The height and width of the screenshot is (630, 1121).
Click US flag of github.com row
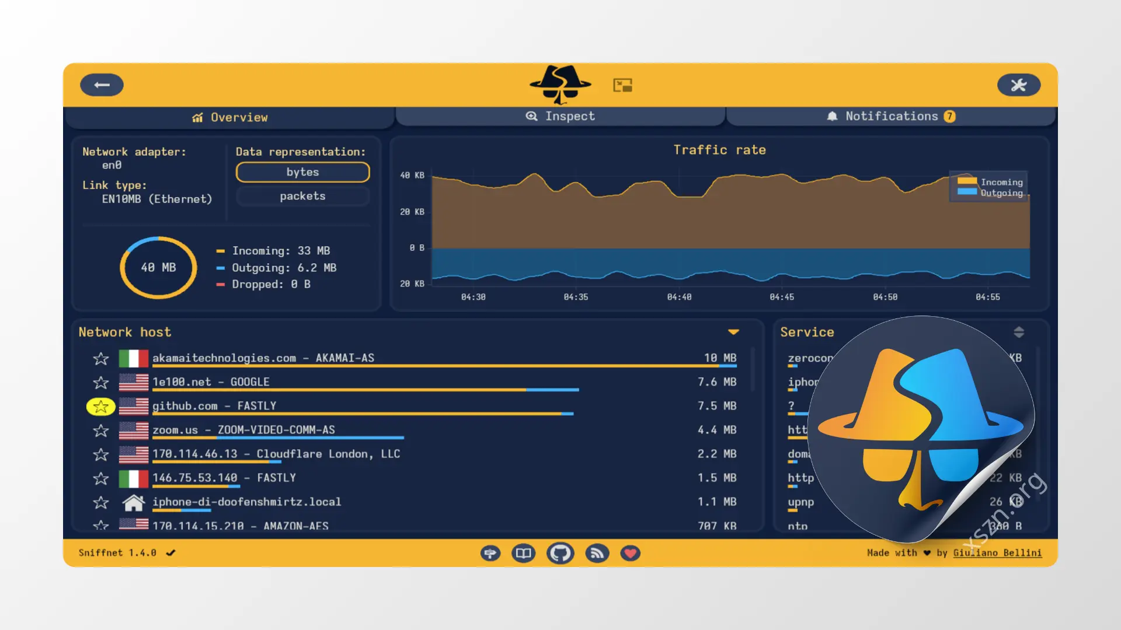click(x=133, y=406)
